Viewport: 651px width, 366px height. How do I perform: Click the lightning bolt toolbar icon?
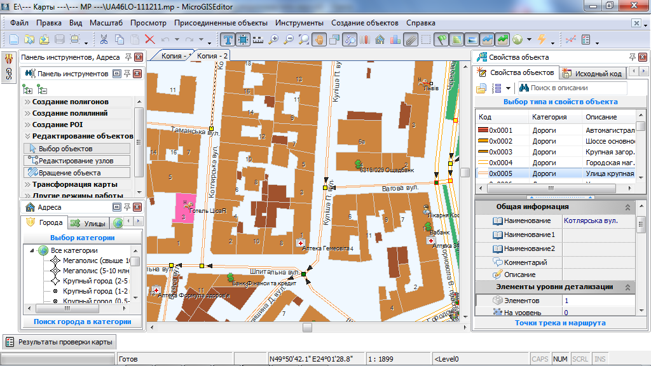(x=541, y=39)
